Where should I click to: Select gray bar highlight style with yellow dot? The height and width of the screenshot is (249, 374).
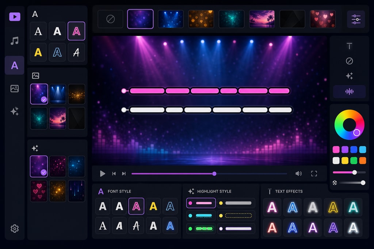[x=236, y=203]
